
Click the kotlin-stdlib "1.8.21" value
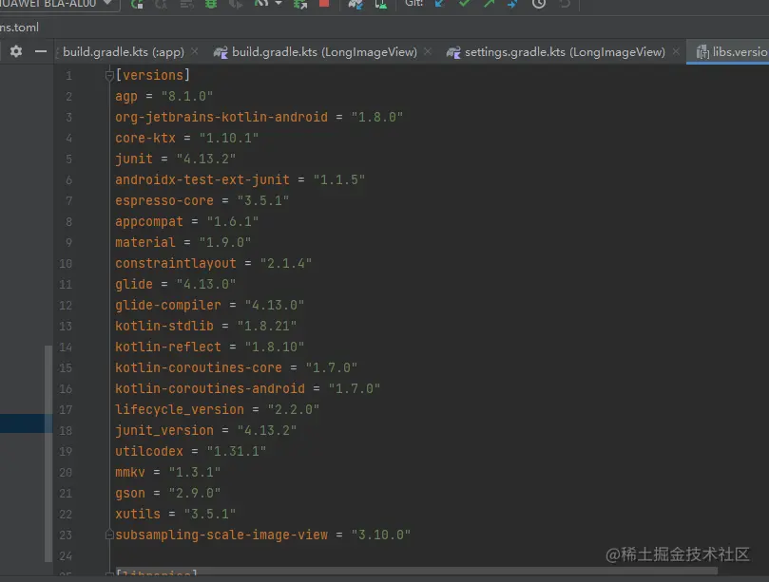(267, 327)
